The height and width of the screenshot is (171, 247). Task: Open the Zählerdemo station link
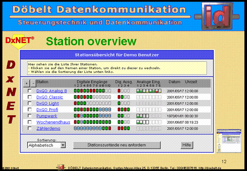click(x=48, y=129)
